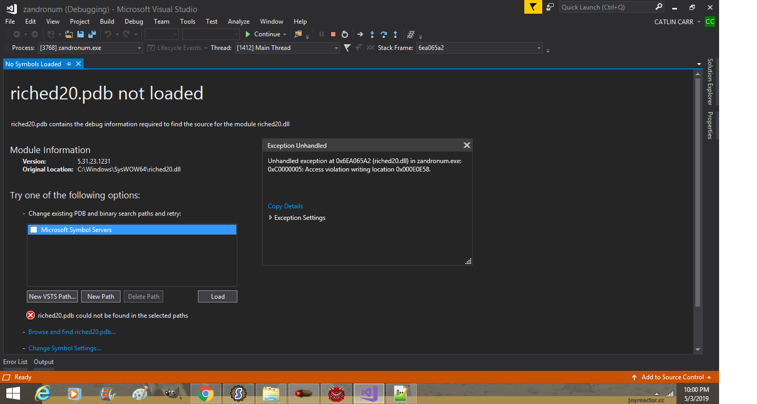Switch to the Output tab

tap(44, 362)
